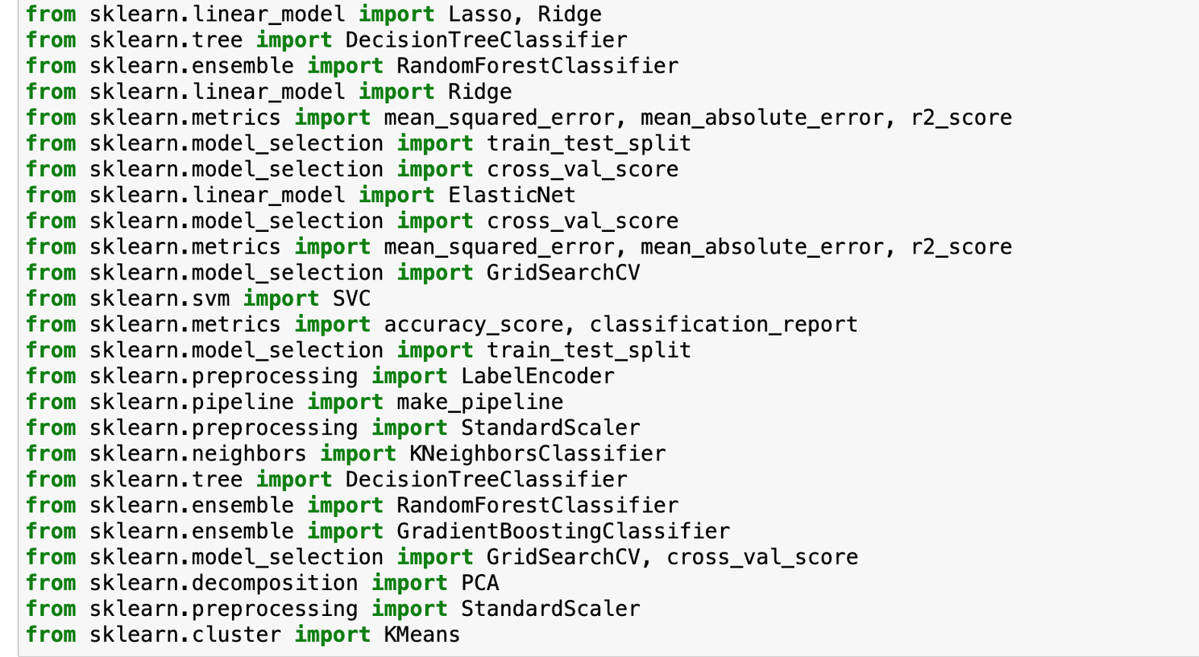Click the sklearn.pipeline module name

[192, 402]
